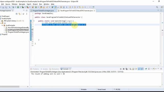Image resolution: width=164 pixels, height=92 pixels.
Task: Click the Next Annotation icon
Action: pyautogui.click(x=70, y=7)
